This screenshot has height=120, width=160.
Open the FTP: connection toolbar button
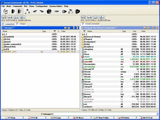pyautogui.click(x=57, y=11)
